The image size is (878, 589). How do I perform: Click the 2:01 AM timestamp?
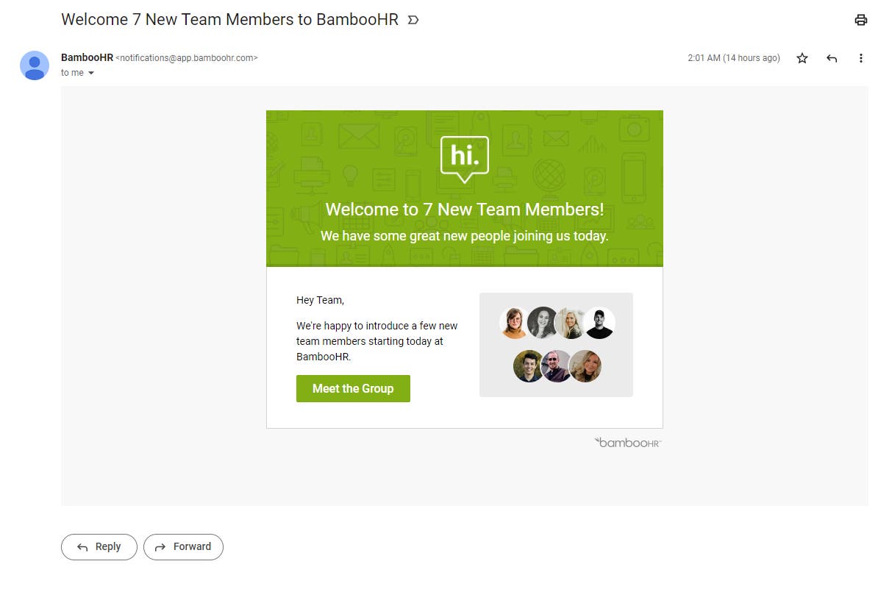pos(734,57)
